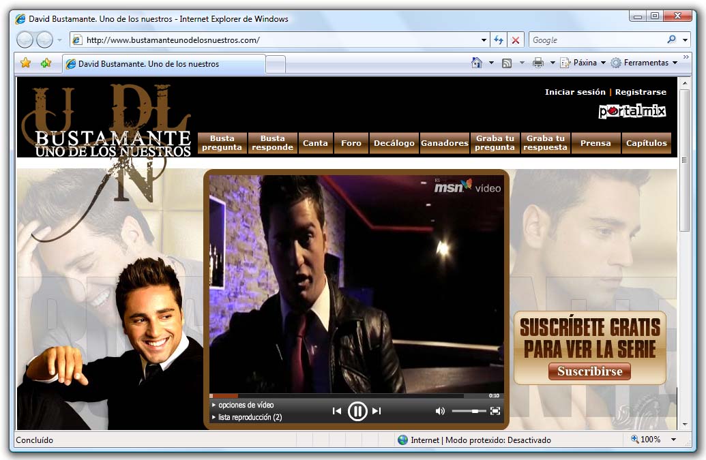Click the Suscribirse button
This screenshot has height=460, width=706.
589,371
